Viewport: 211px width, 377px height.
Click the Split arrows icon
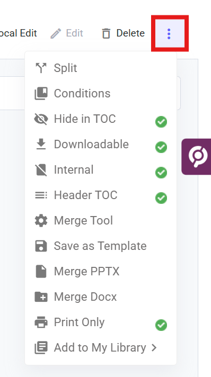(41, 68)
